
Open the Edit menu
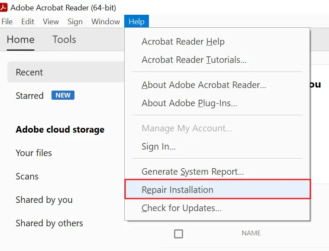click(28, 22)
